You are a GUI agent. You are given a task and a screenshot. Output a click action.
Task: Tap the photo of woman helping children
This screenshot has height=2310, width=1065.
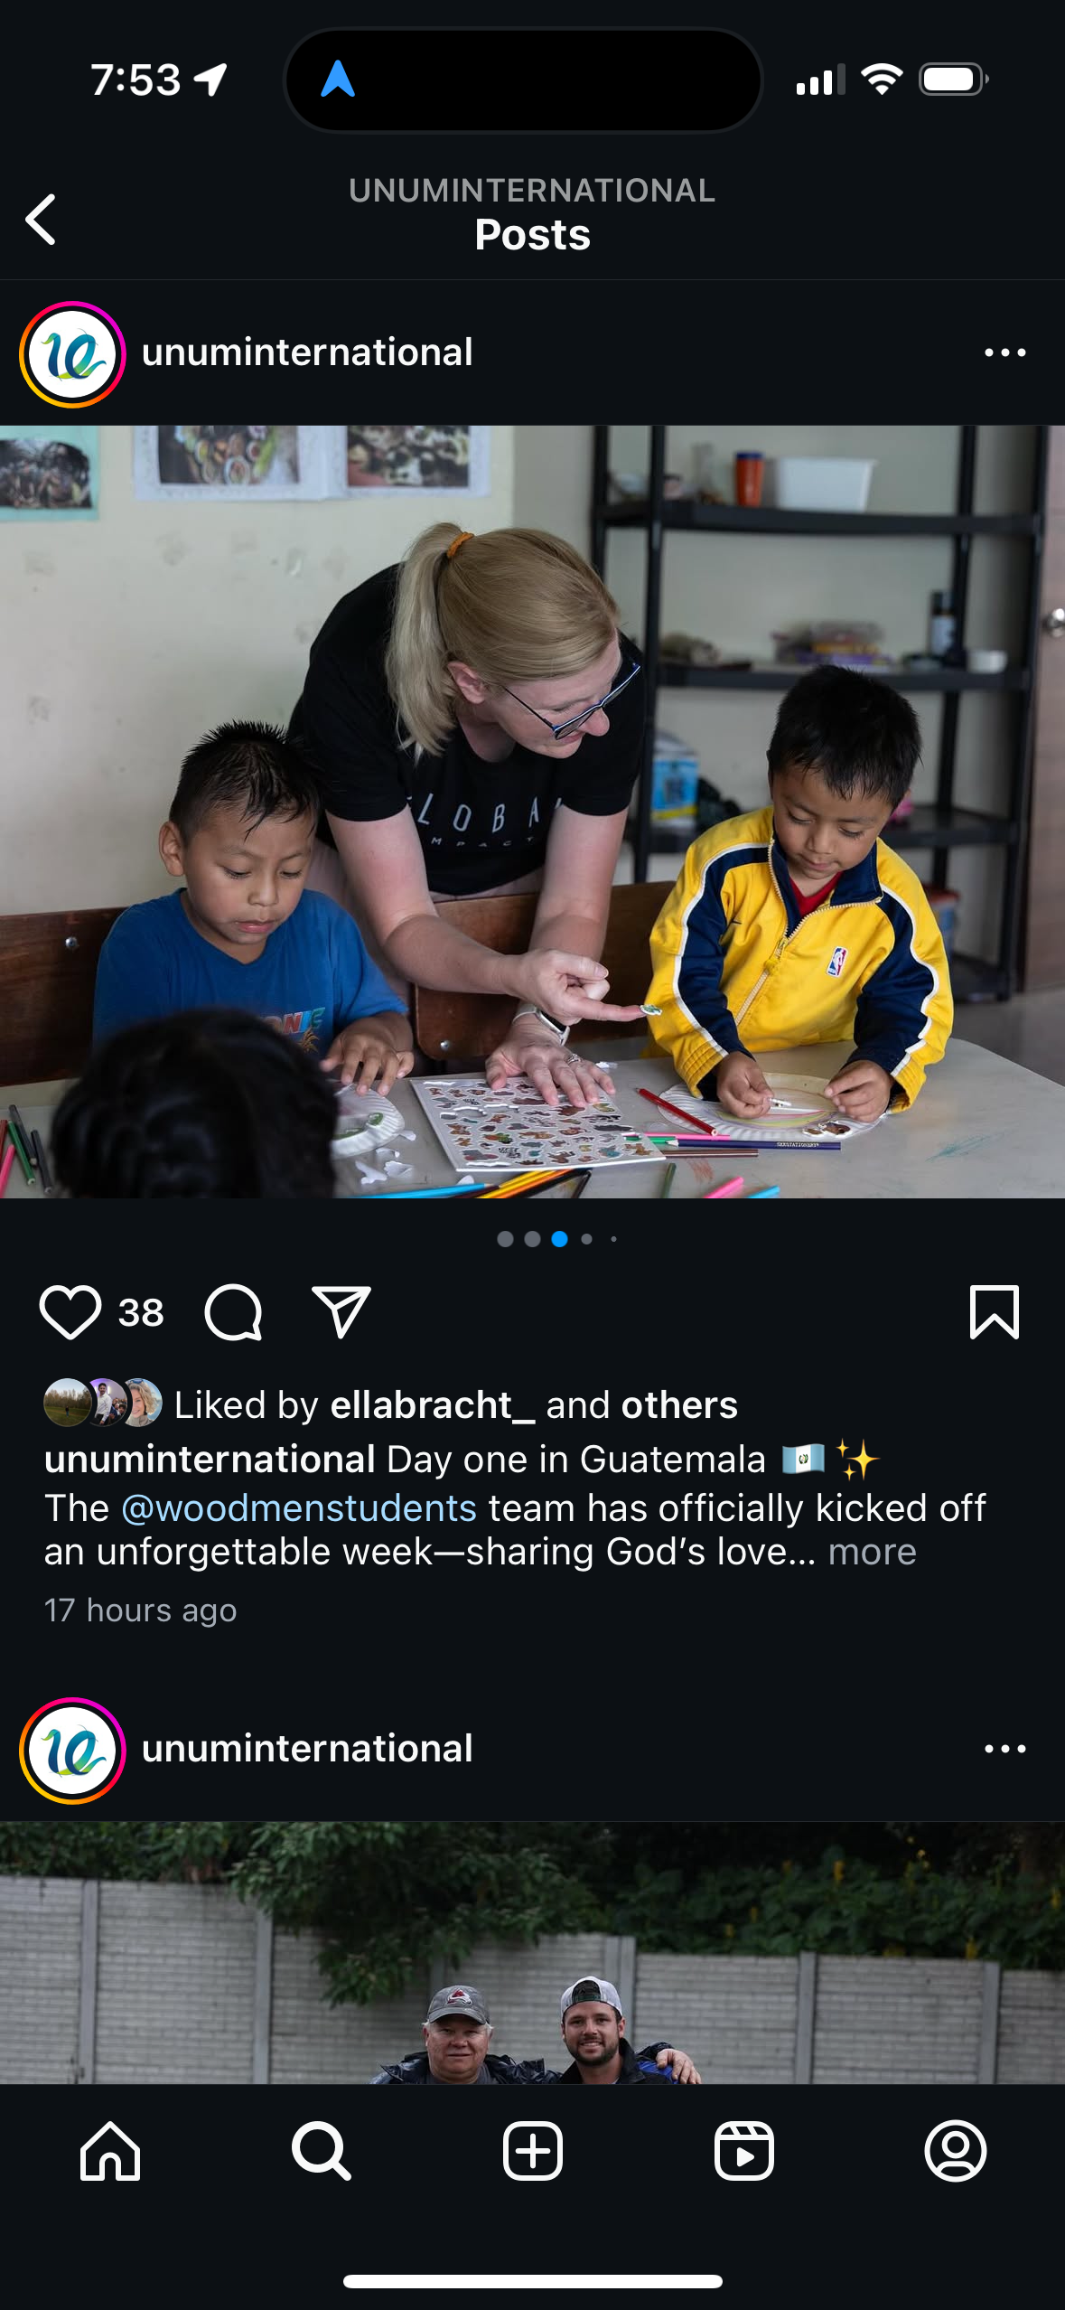533,812
